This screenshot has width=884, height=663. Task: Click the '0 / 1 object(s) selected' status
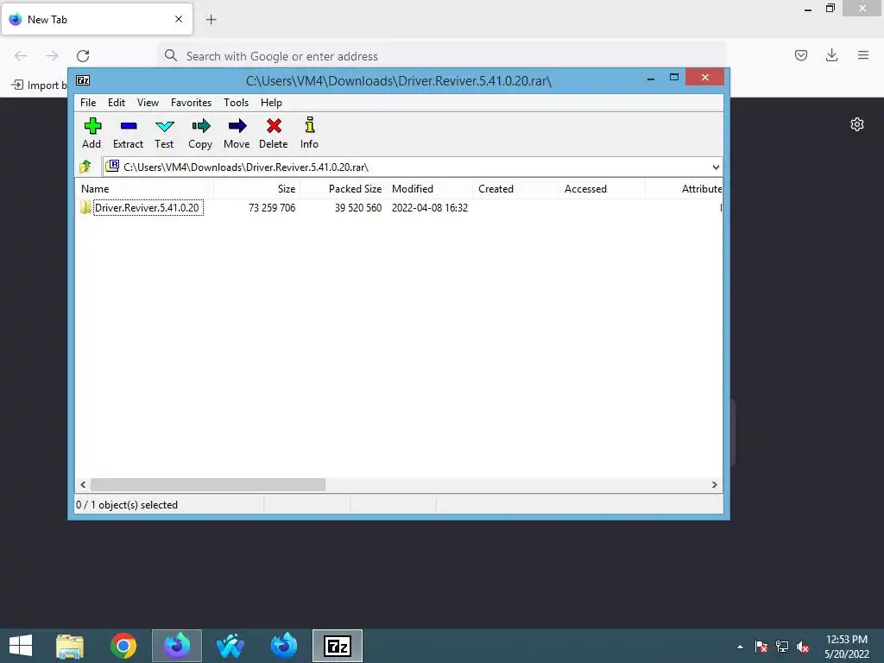point(127,505)
